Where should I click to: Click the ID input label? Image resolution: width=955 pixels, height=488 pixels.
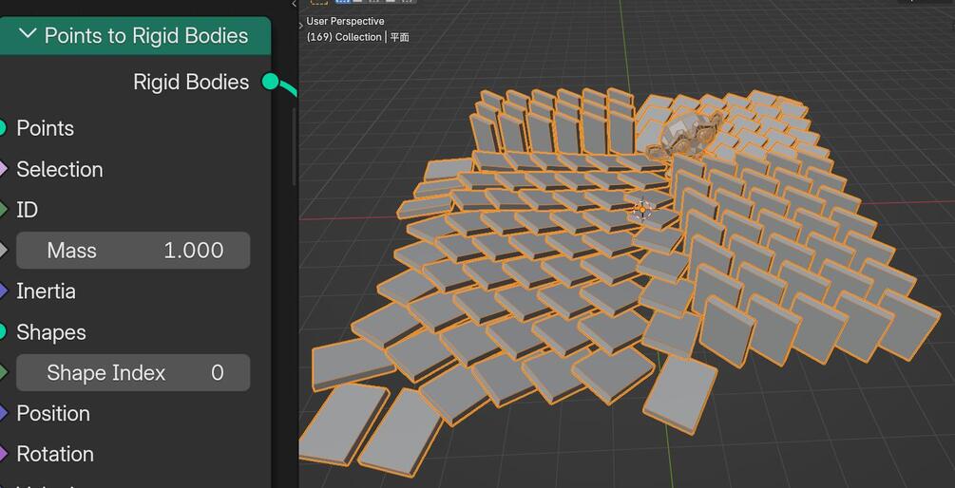click(x=27, y=210)
